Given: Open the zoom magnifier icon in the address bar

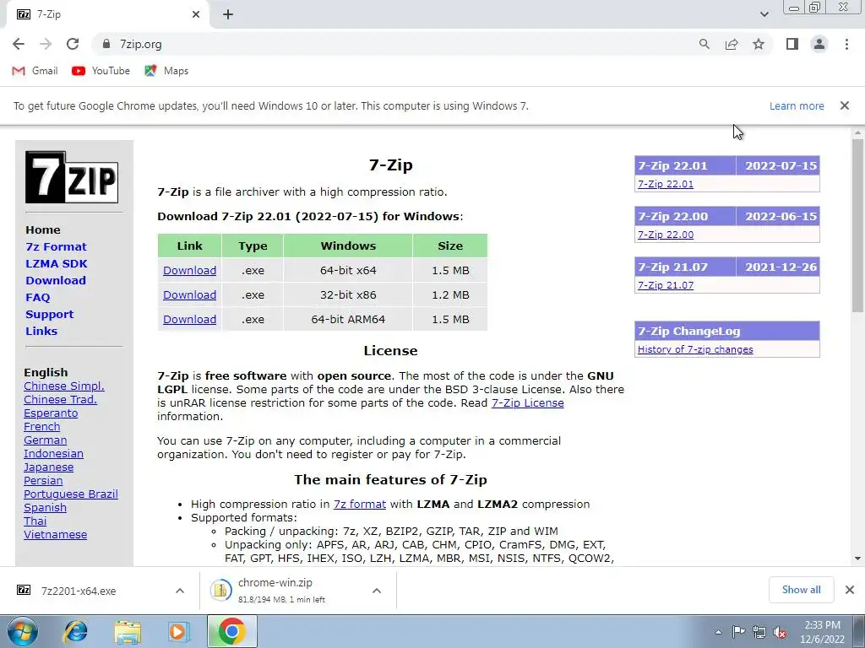Looking at the screenshot, I should (705, 44).
